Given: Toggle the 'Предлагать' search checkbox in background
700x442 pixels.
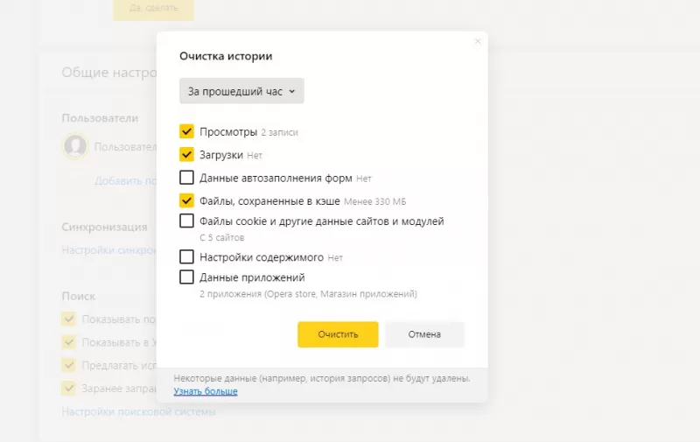Looking at the screenshot, I should [68, 365].
